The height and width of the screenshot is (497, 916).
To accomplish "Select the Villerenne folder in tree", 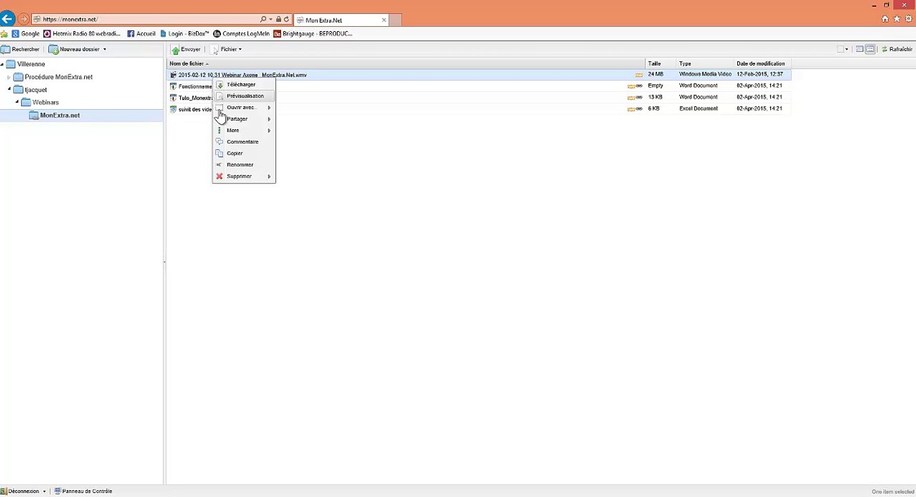I will point(26,64).
